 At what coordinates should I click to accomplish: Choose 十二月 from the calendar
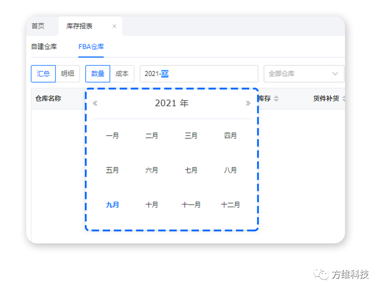click(230, 205)
